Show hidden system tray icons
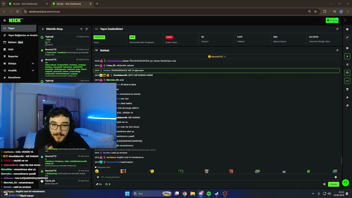352x198 pixels. pyautogui.click(x=313, y=194)
